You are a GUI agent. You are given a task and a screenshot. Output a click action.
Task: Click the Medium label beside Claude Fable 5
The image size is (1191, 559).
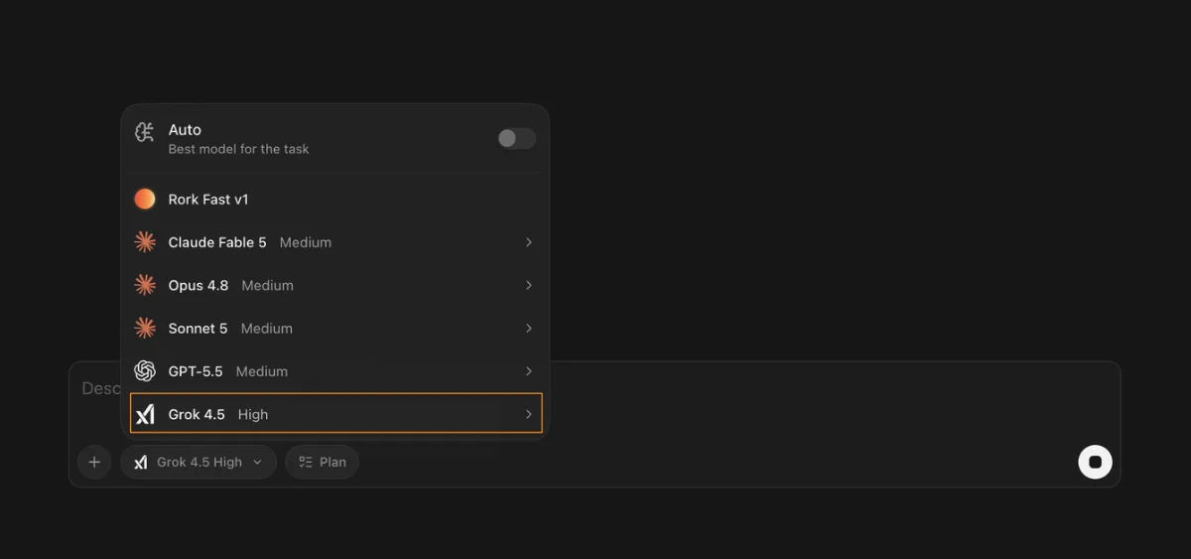click(x=306, y=242)
